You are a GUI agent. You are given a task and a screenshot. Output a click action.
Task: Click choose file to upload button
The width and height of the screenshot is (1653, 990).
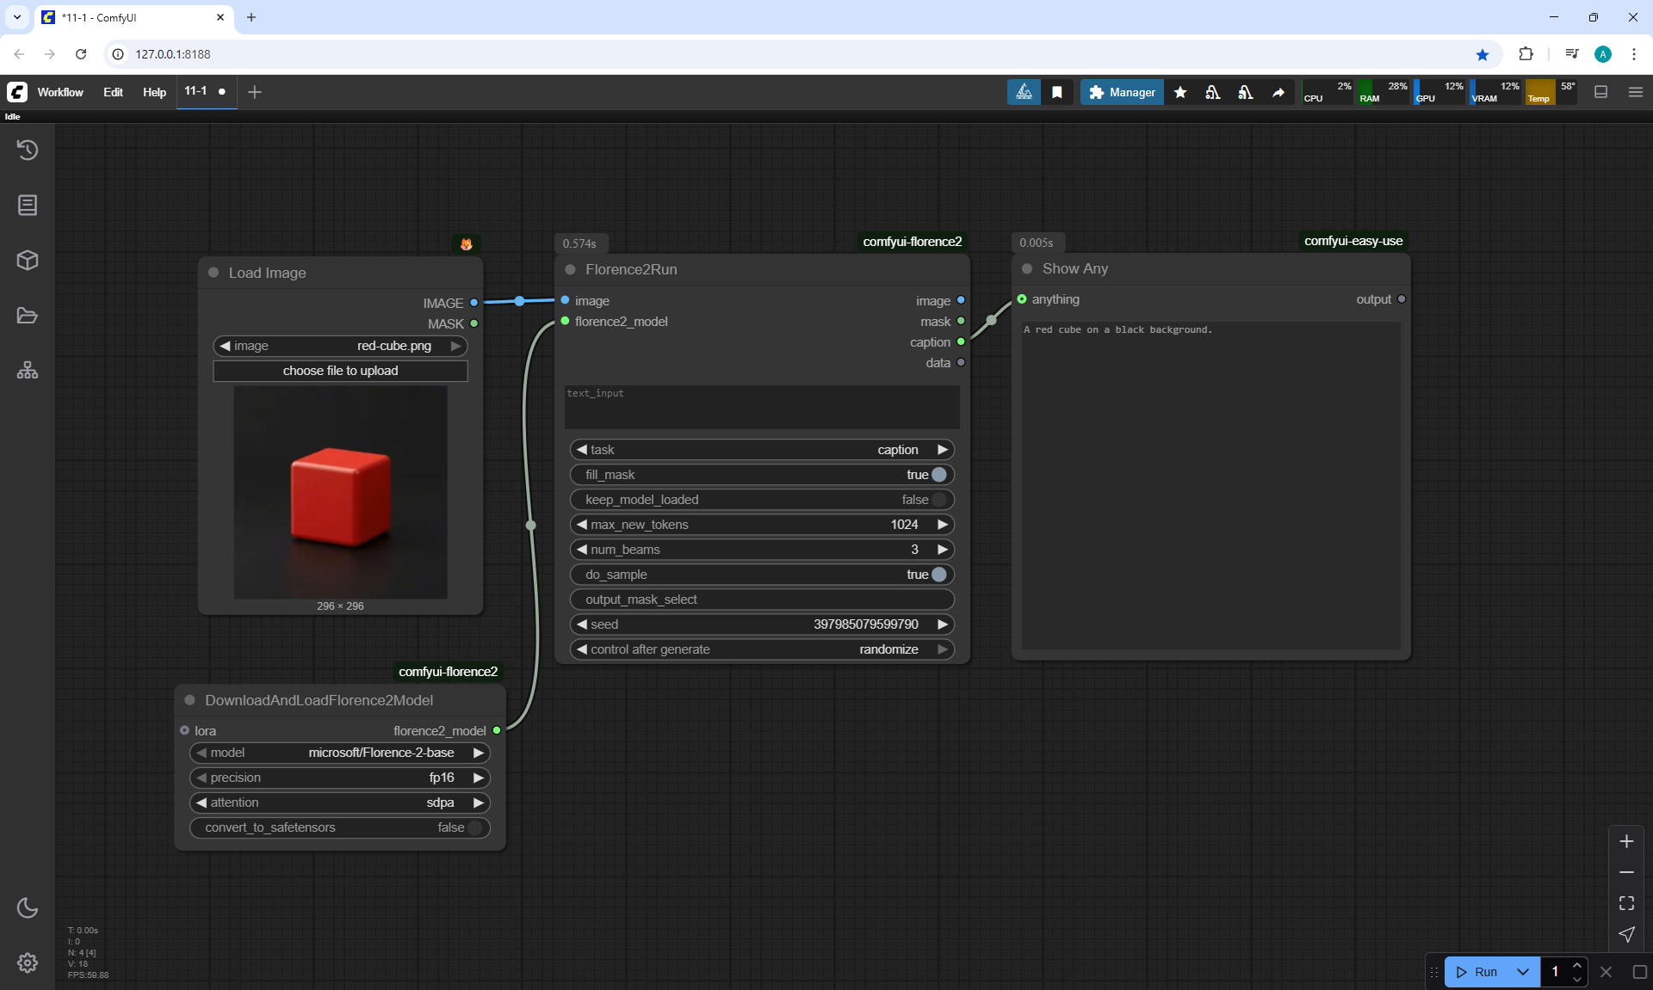pyautogui.click(x=340, y=371)
